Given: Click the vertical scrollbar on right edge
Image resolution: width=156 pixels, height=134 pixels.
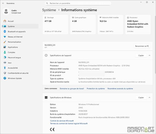Looking at the screenshot, I should pyautogui.click(x=155, y=45).
